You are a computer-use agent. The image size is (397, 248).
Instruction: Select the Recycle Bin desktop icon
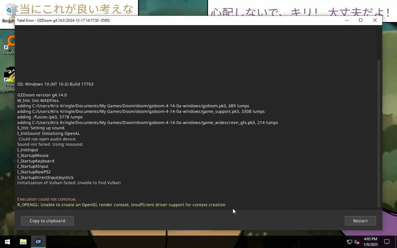(9, 13)
